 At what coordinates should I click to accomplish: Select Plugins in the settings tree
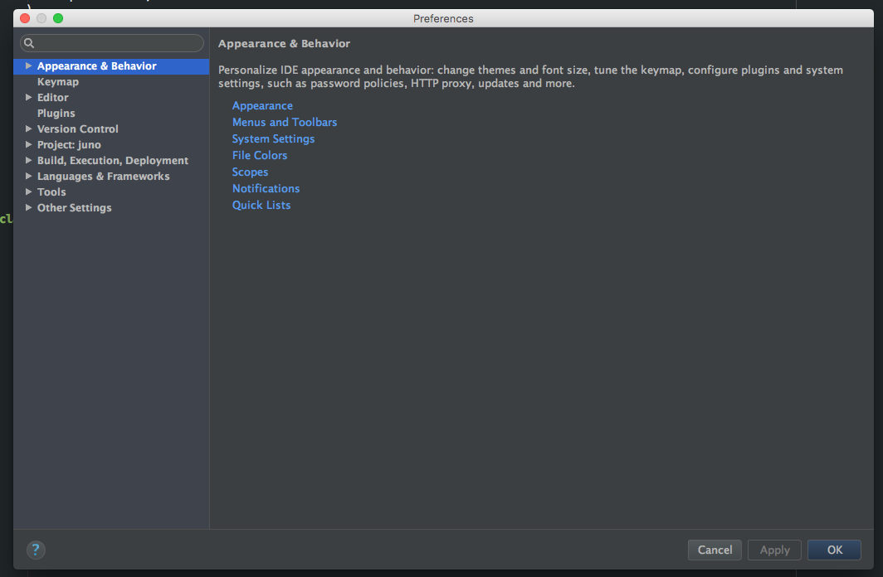click(56, 113)
